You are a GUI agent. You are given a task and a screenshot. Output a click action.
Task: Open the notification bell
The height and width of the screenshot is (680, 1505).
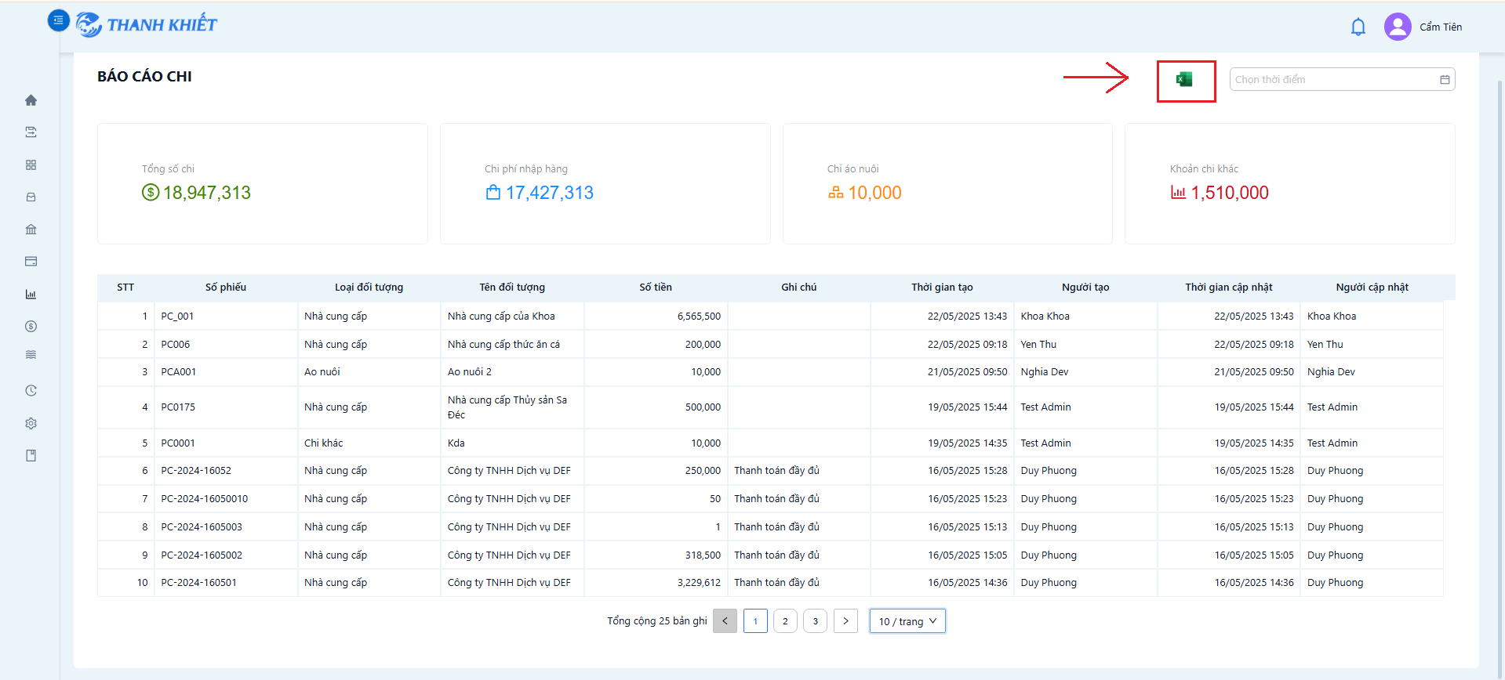coord(1358,27)
